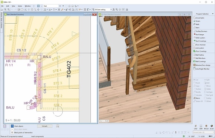Screen dimensions: 215x138
Task: Click the Wall Outline icon
Action: [x=195, y=55]
